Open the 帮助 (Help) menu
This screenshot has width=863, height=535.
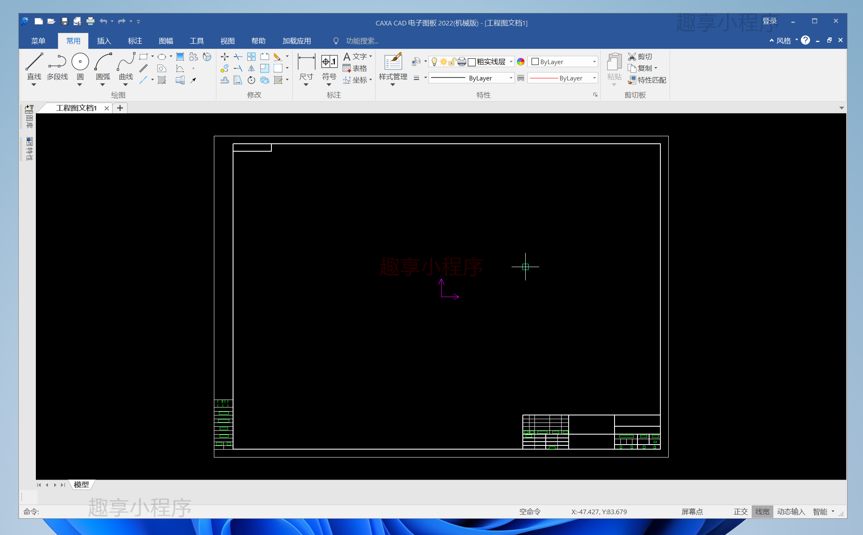click(258, 41)
